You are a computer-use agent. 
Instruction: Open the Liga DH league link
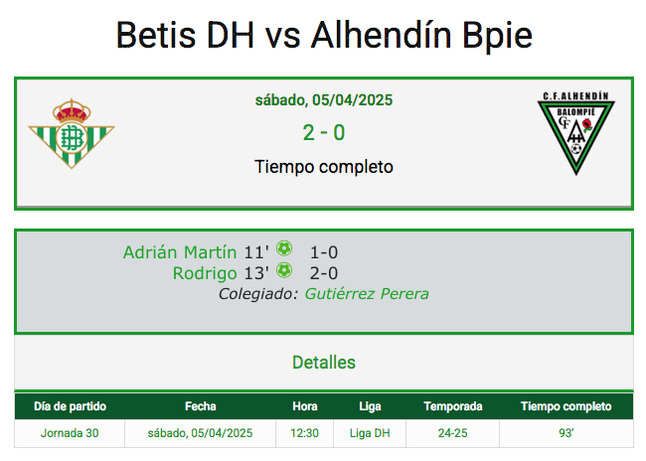370,433
